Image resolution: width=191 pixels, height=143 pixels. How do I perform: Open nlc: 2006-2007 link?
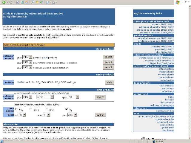coord(164,52)
